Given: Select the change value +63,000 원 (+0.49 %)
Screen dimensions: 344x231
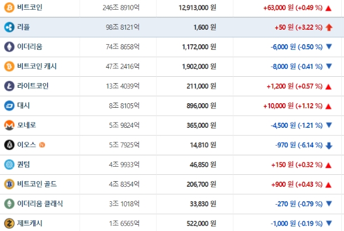Looking at the screenshot, I should click(x=293, y=8).
